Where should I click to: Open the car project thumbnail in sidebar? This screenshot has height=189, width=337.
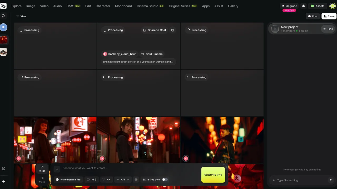(3, 52)
